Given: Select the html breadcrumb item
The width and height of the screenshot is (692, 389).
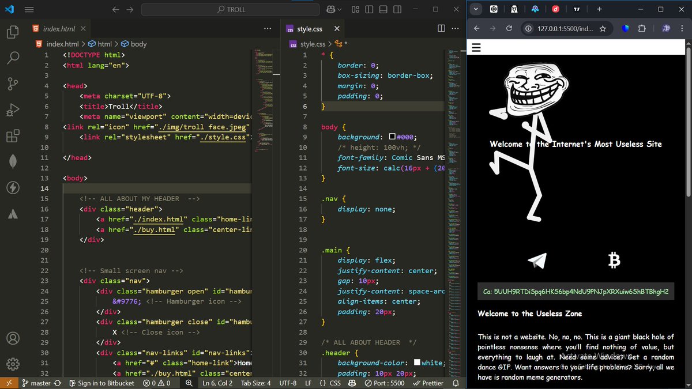Looking at the screenshot, I should [x=100, y=44].
